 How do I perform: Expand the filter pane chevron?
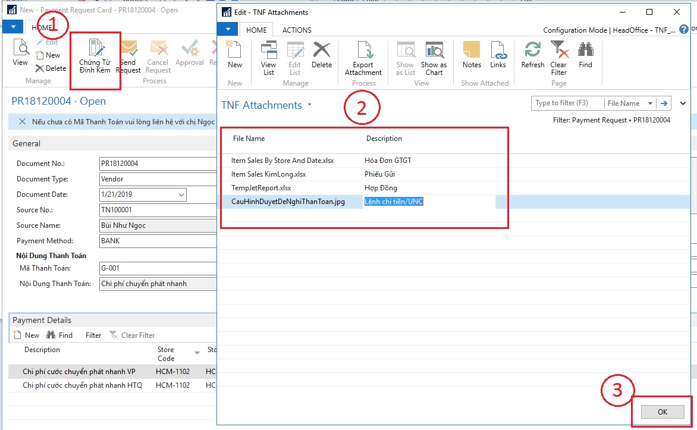[683, 103]
